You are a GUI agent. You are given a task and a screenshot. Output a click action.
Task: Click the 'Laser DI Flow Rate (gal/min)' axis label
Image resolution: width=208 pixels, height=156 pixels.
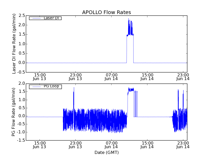(14, 44)
